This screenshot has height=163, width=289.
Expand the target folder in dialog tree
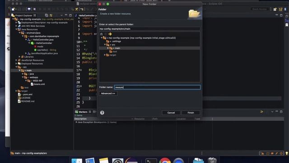coord(105,55)
